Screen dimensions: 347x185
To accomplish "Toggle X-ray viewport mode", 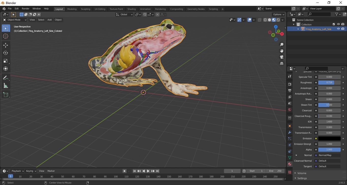I will [259, 20].
